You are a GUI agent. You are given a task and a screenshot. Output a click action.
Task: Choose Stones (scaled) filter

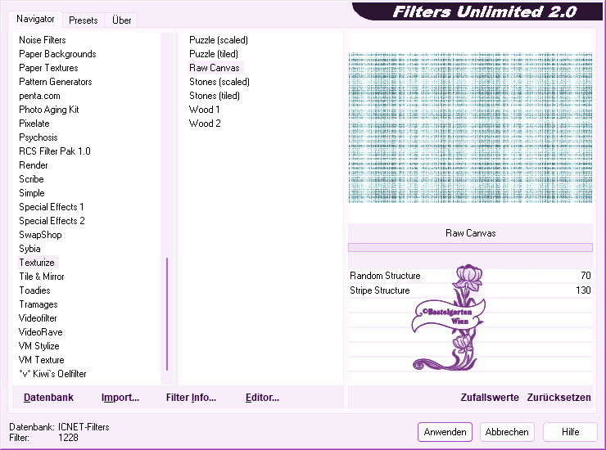(219, 82)
